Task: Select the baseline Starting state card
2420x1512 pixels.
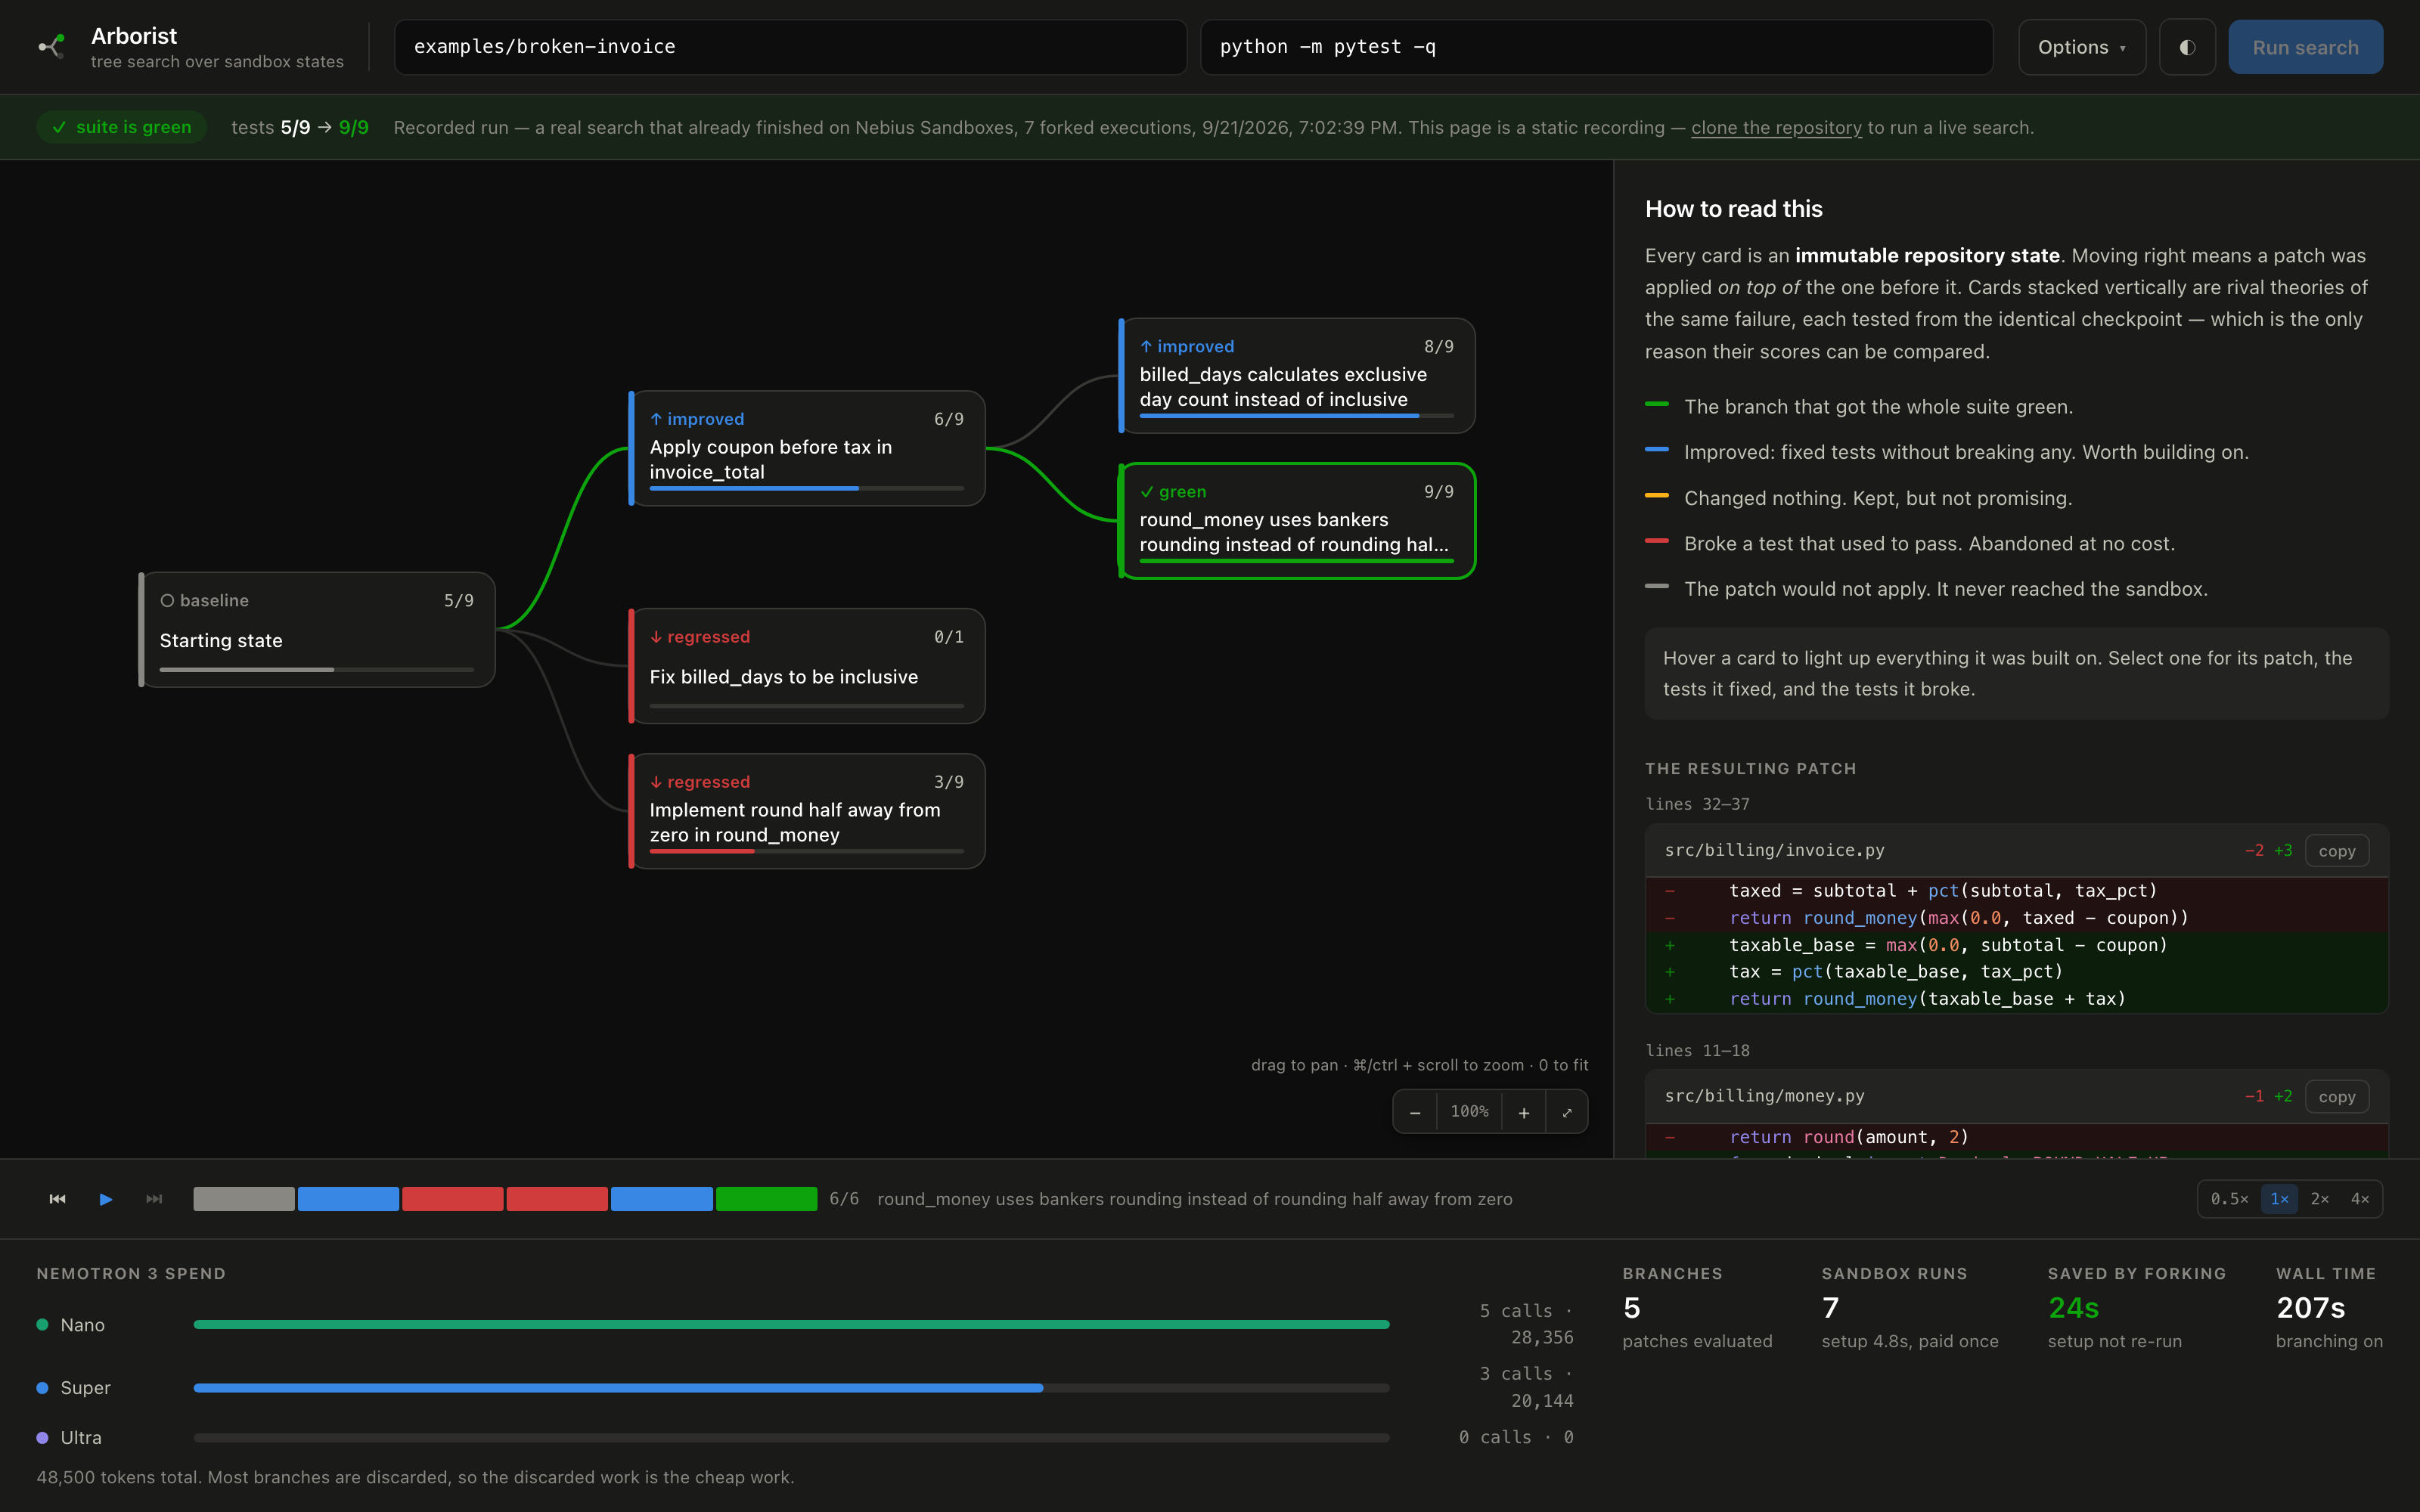Action: [317, 630]
